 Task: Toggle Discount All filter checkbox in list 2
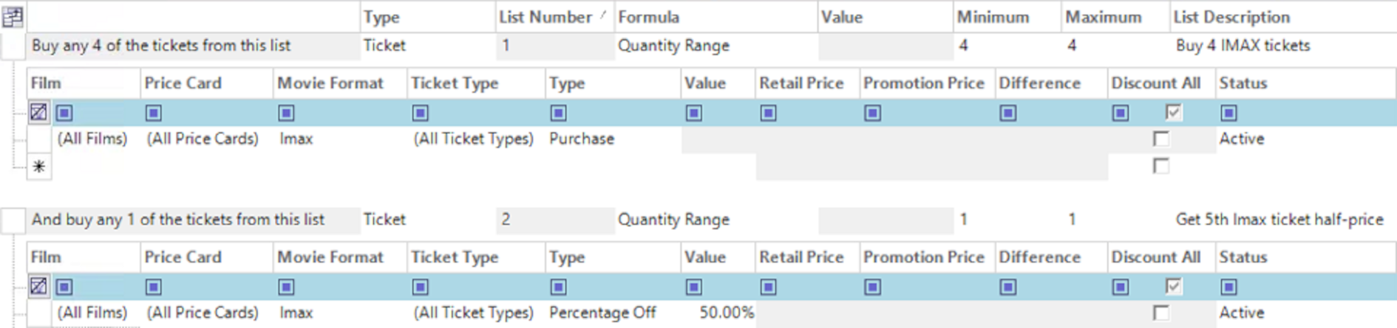coord(1173,286)
